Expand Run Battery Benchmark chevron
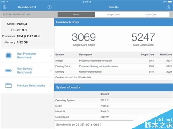173x129 pixels. point(51,70)
